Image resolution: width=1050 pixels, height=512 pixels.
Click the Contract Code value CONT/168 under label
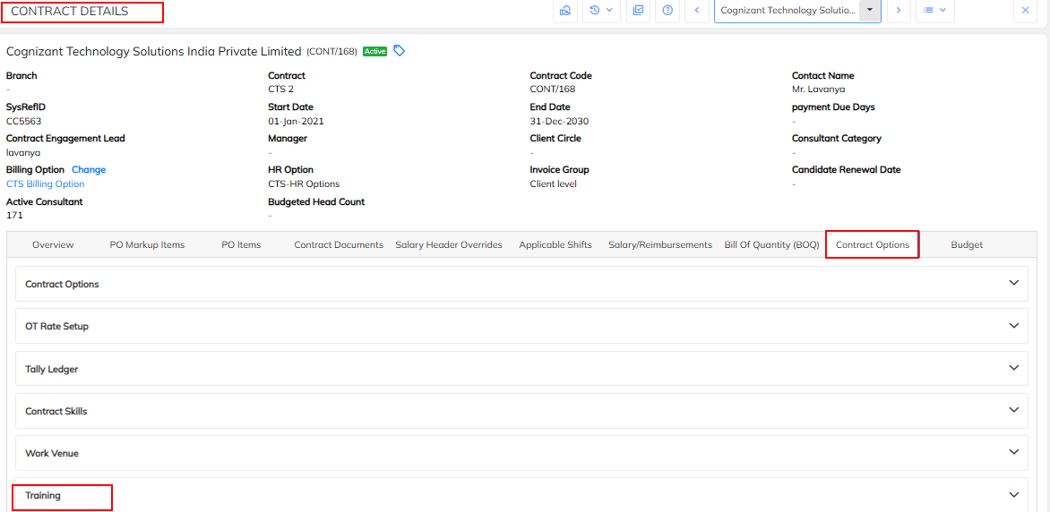coord(553,89)
